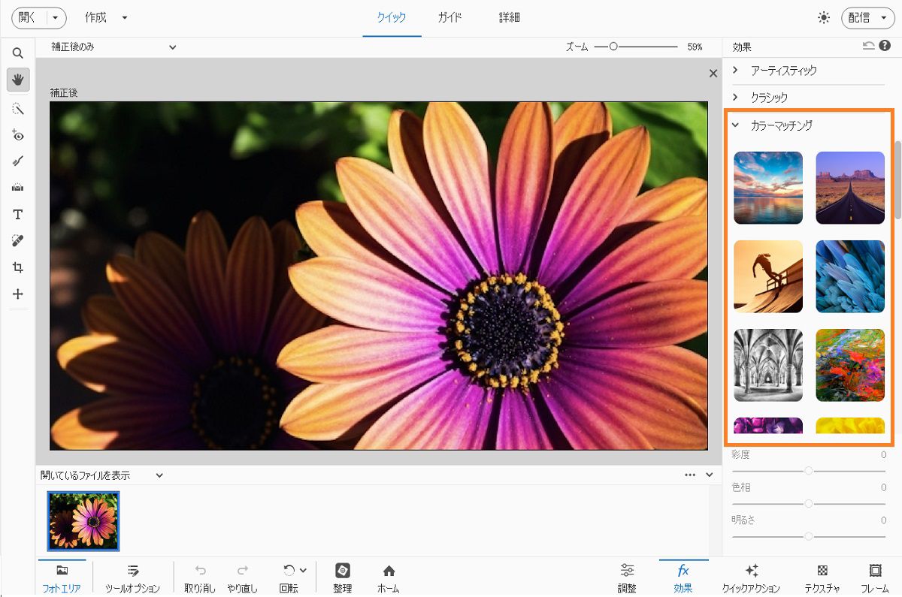
Task: Toggle the Photo Bin panel
Action: [62, 577]
